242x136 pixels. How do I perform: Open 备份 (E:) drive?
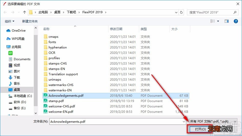pos(17,108)
